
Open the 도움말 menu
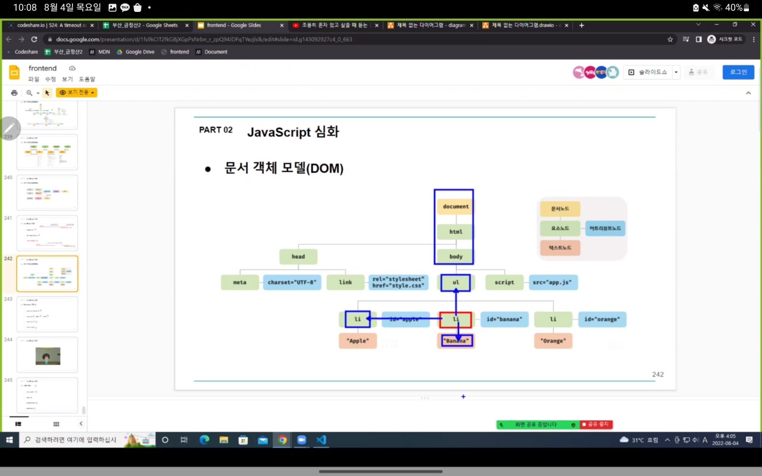click(87, 79)
